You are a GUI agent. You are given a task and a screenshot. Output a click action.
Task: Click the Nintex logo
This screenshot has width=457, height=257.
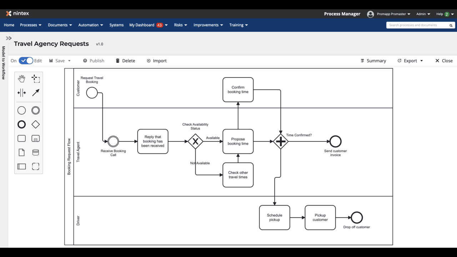17,14
